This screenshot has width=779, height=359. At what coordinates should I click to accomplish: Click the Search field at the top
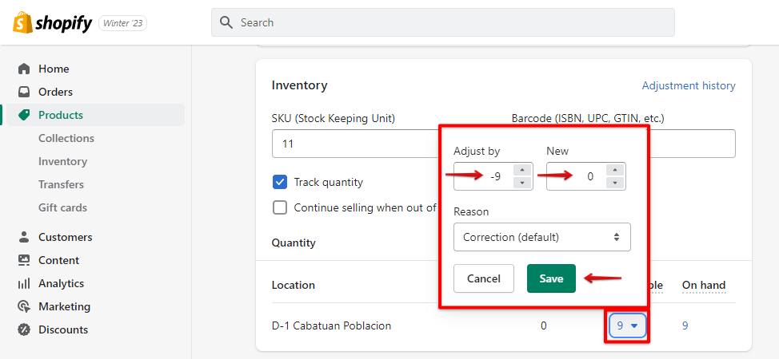443,22
